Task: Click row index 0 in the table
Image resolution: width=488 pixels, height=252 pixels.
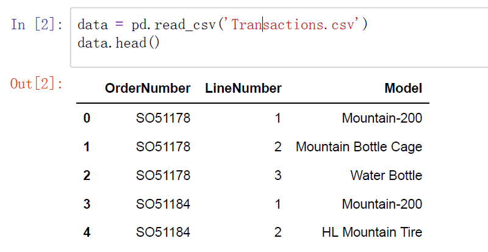Action: click(87, 118)
